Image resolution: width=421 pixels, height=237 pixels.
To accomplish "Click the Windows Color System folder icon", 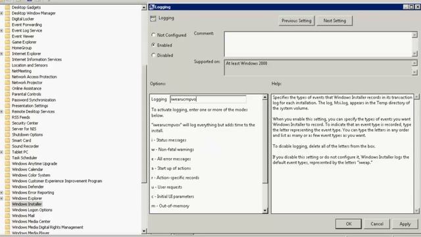I will tap(7, 175).
